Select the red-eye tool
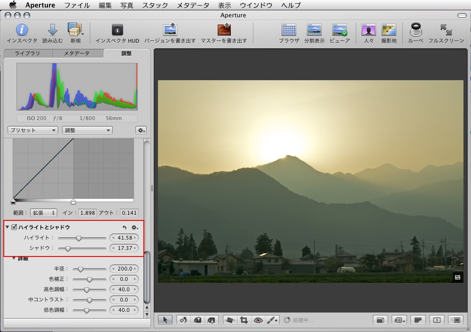The image size is (471, 332). tap(258, 320)
